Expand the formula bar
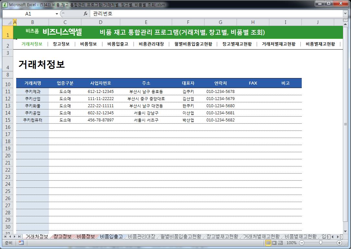This screenshot has height=249, width=351. 345,14
